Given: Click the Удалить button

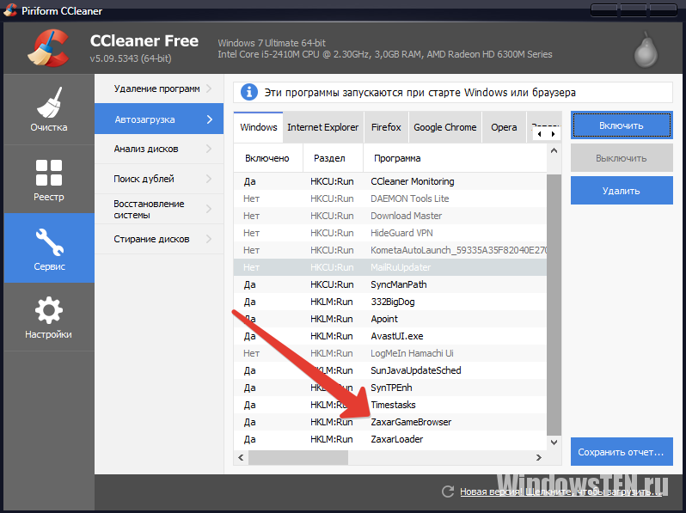Looking at the screenshot, I should (x=622, y=191).
